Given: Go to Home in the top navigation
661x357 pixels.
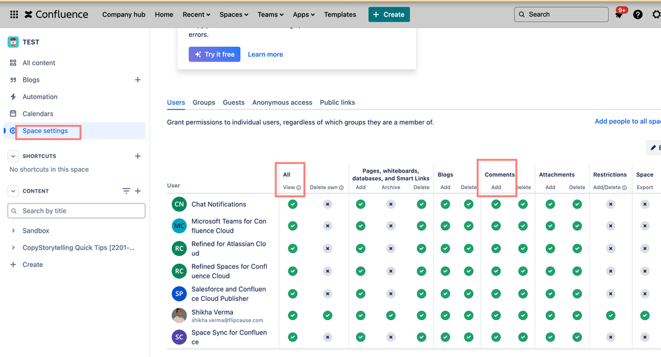Looking at the screenshot, I should (164, 15).
